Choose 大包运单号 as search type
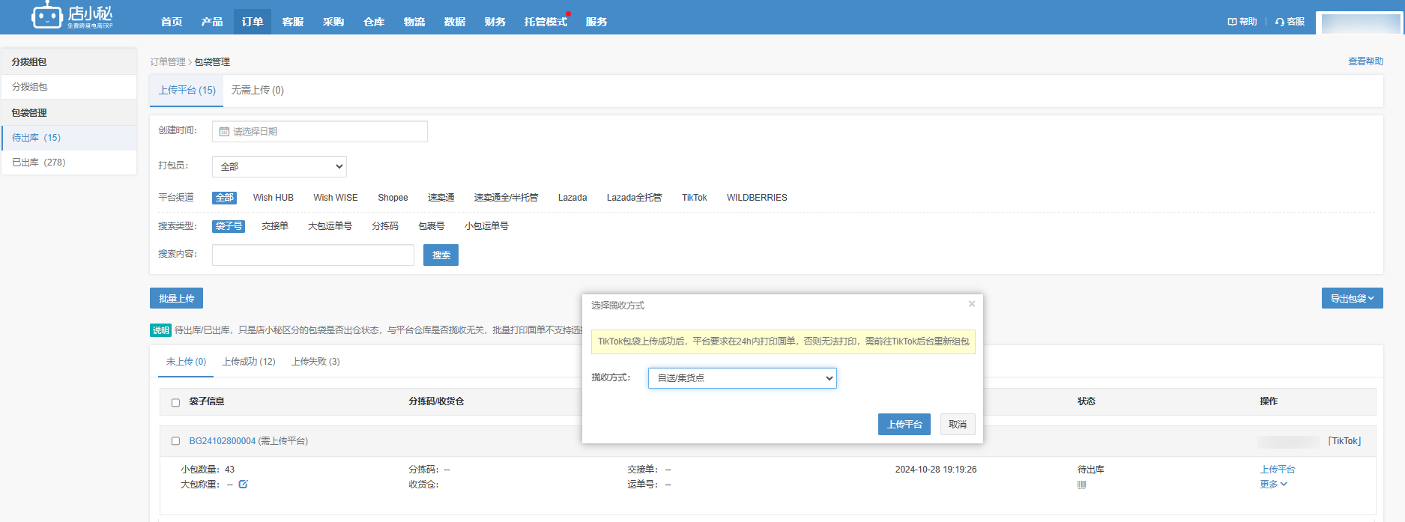Viewport: 1405px width, 522px height. [330, 226]
